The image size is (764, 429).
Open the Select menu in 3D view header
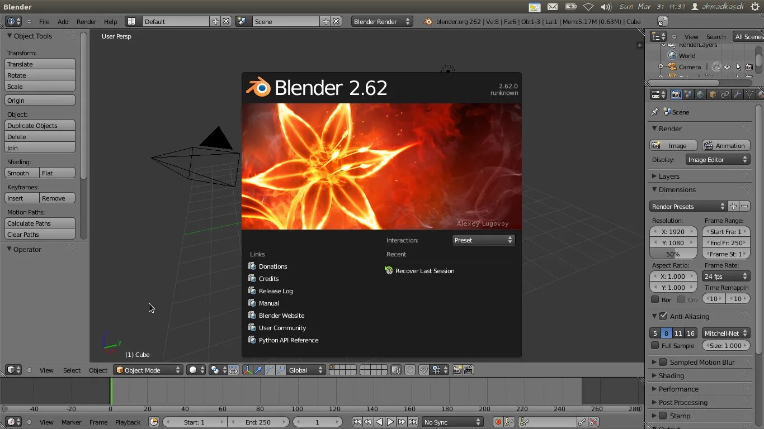click(x=72, y=370)
